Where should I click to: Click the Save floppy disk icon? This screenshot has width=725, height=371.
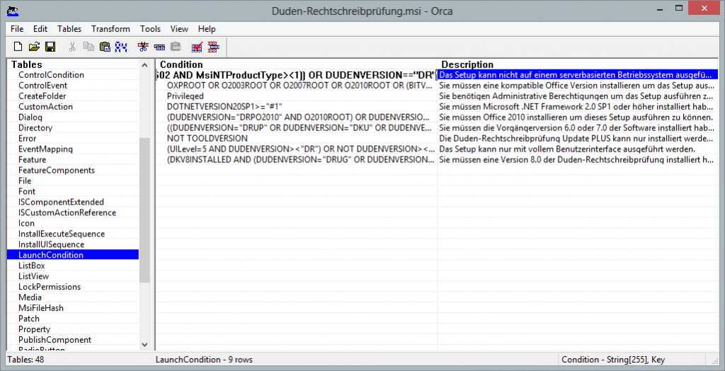[50, 47]
